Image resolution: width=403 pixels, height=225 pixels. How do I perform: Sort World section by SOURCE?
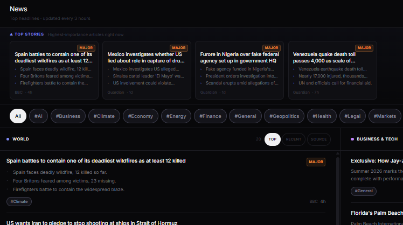(x=319, y=139)
